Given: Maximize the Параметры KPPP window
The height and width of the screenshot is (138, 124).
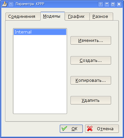Looking at the screenshot, I should [113, 4].
